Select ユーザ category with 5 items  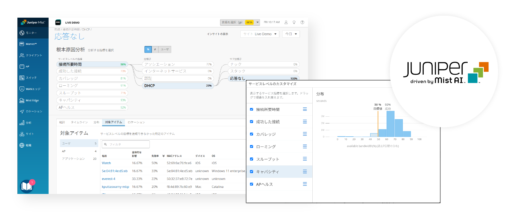(79, 143)
